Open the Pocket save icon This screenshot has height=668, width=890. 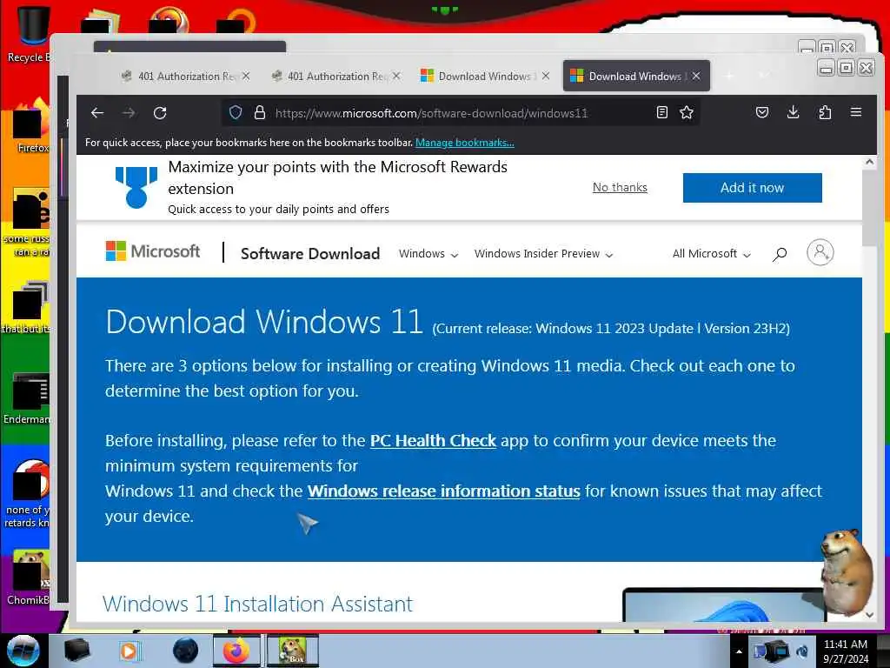pyautogui.click(x=761, y=112)
